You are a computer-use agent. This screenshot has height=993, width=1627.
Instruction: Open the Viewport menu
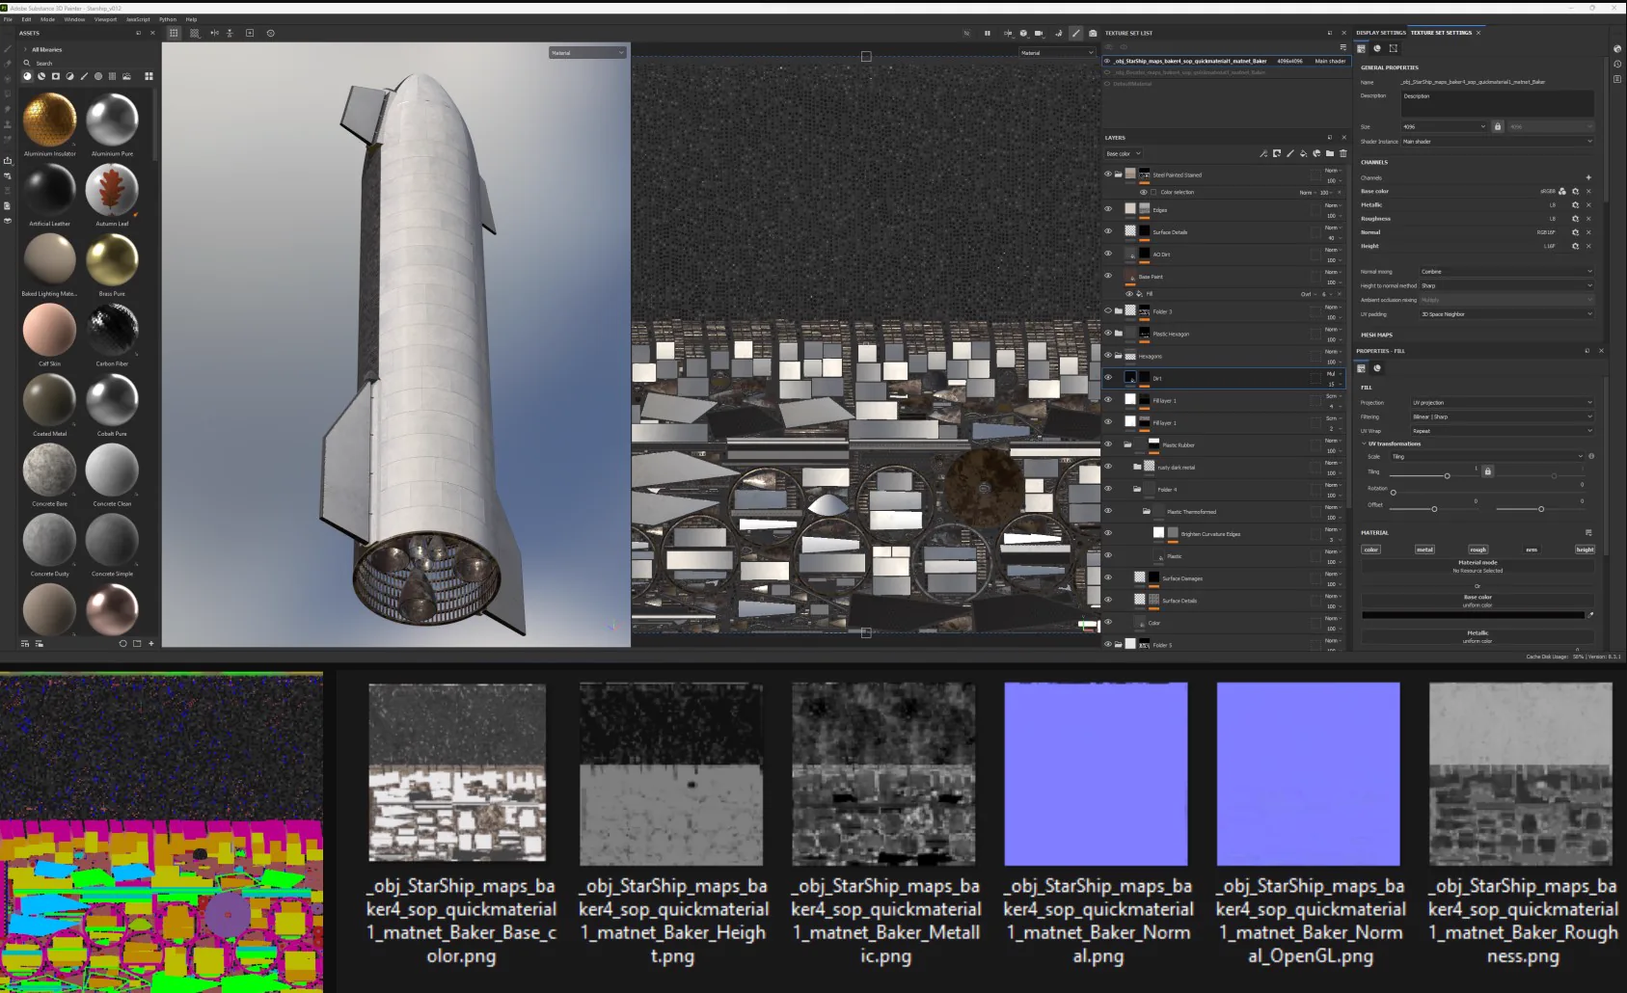point(105,19)
